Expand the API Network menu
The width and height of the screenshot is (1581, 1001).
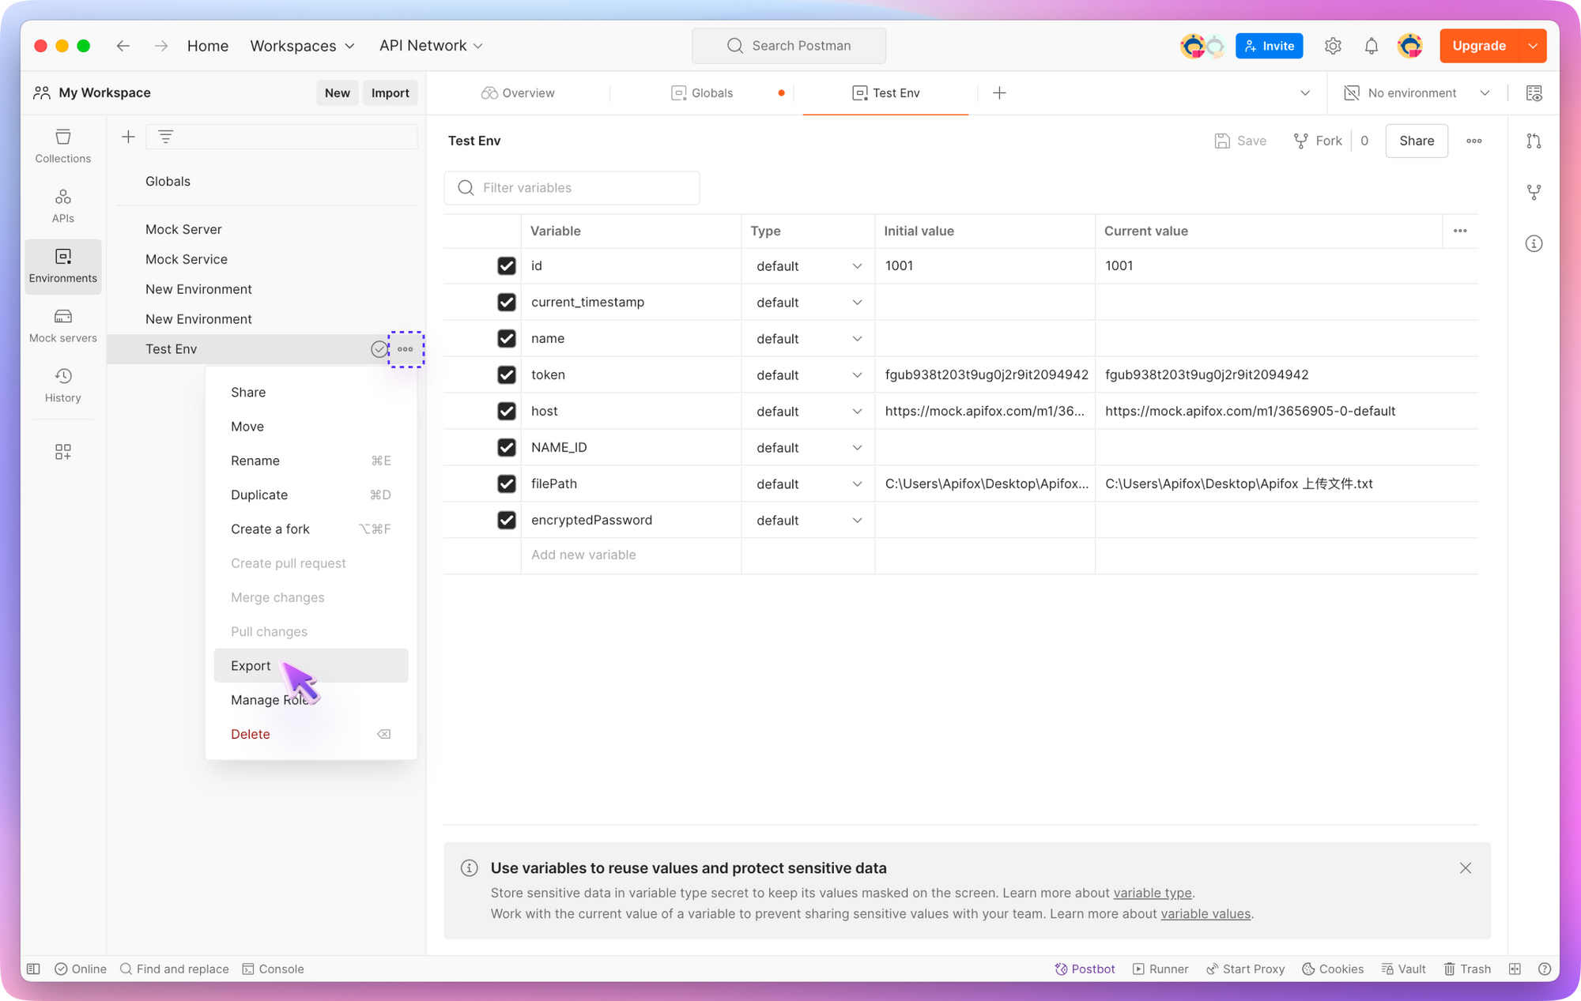(x=431, y=46)
